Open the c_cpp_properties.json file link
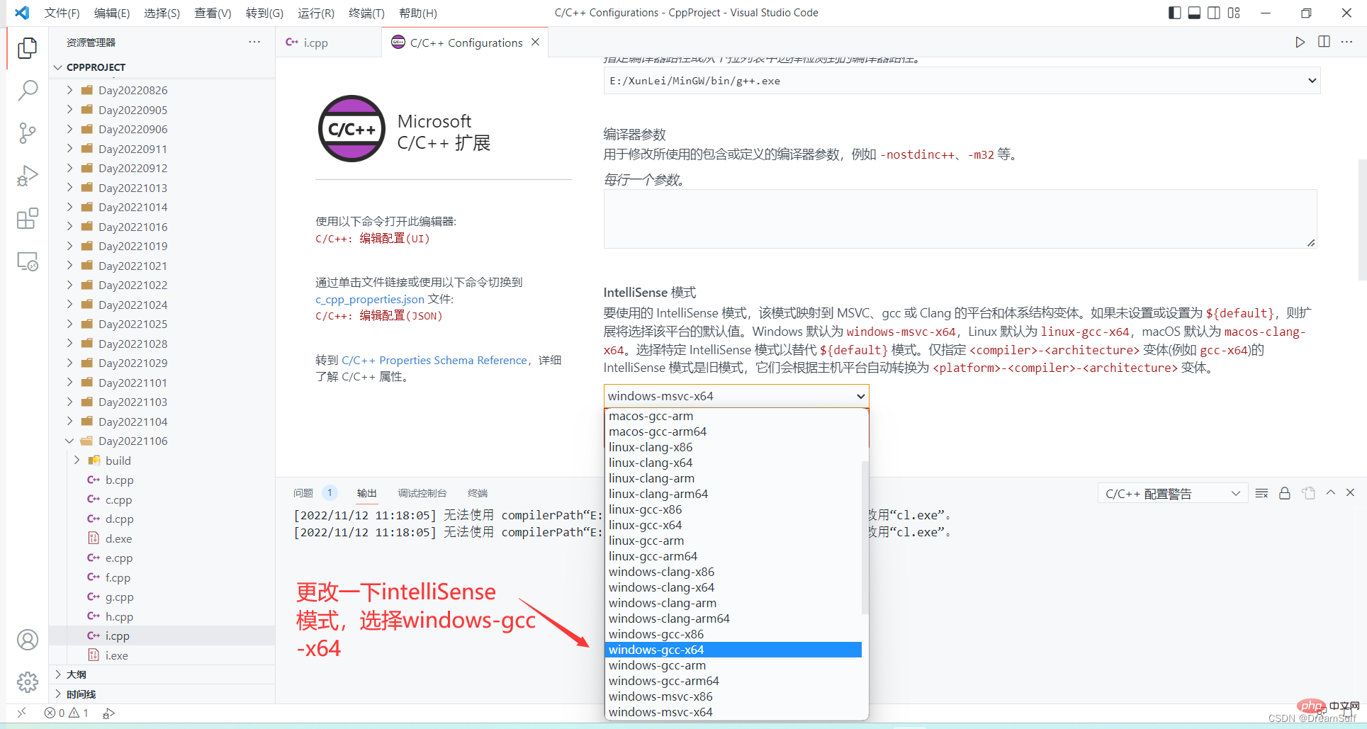 coord(370,299)
